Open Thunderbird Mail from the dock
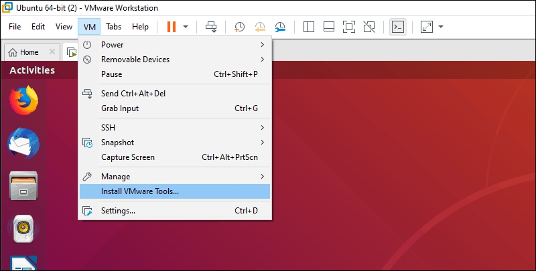This screenshot has width=536, height=271. pyautogui.click(x=23, y=143)
